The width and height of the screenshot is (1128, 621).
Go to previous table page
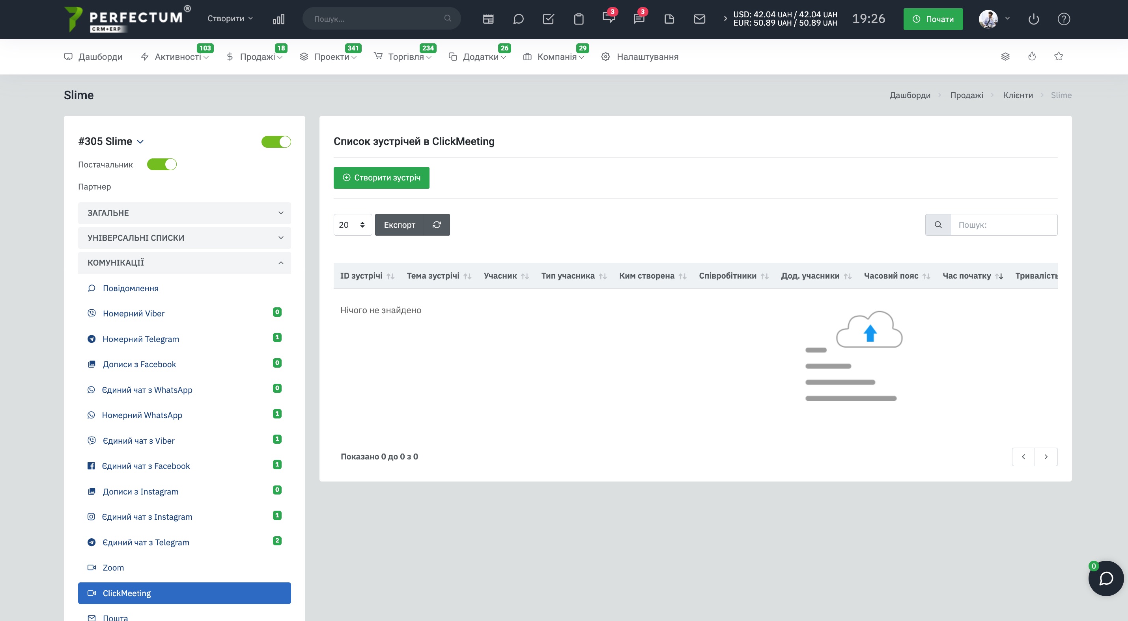[1023, 457]
